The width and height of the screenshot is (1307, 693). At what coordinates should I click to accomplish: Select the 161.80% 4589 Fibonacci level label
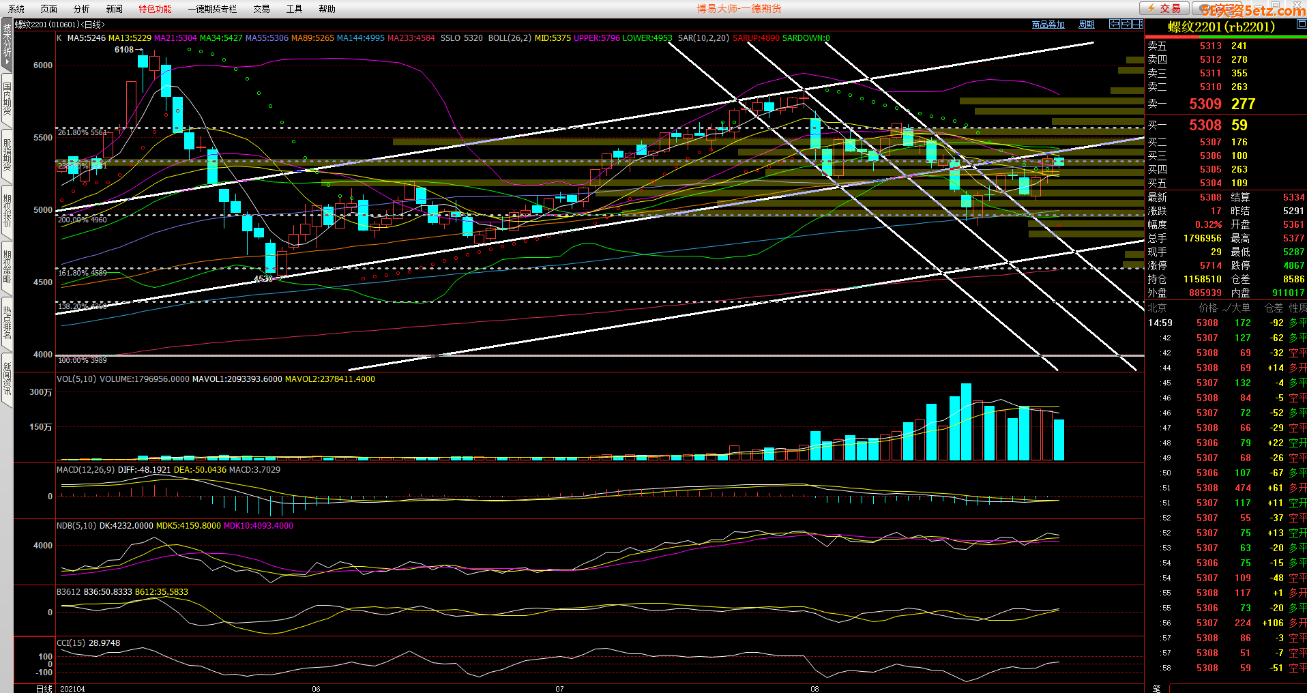(x=82, y=273)
